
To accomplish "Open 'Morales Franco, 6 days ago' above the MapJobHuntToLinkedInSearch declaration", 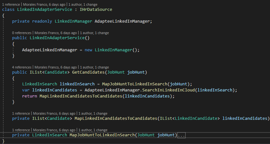I will tap(54, 130).
